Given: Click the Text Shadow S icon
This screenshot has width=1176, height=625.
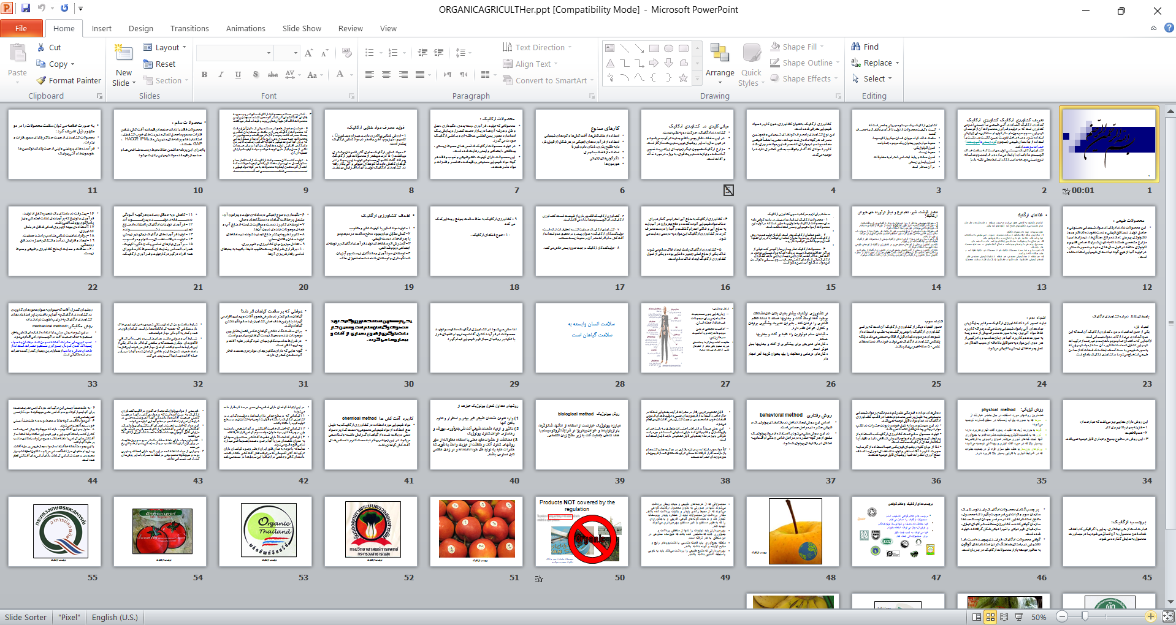Looking at the screenshot, I should coord(256,75).
